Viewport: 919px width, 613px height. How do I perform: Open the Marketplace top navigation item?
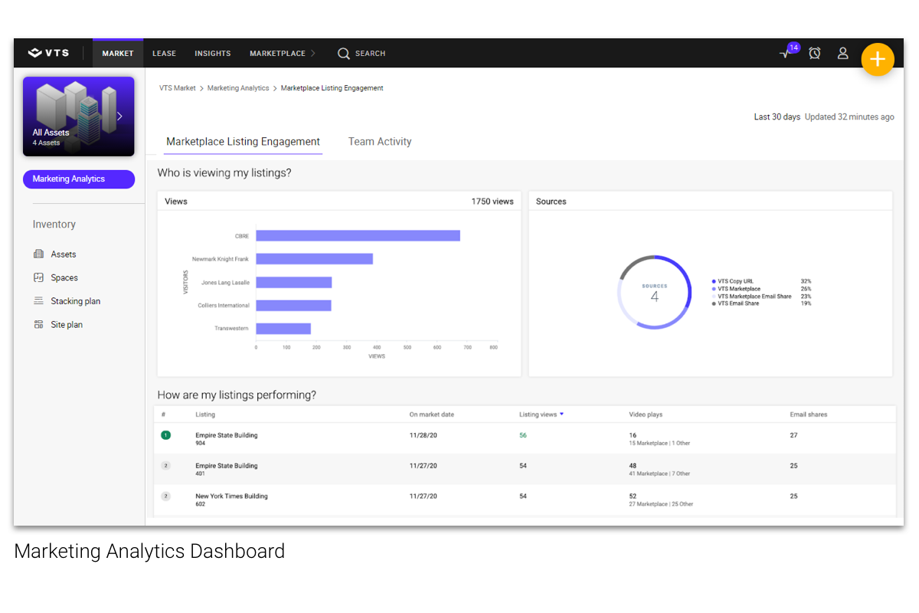(x=277, y=54)
